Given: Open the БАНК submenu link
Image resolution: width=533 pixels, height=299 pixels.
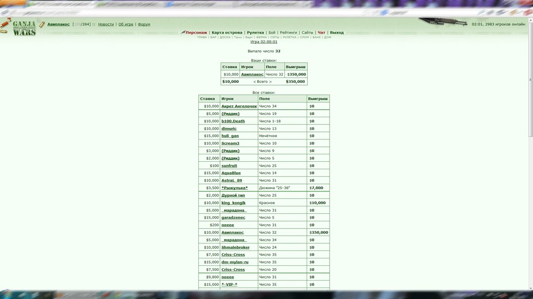Looking at the screenshot, I should [x=316, y=37].
